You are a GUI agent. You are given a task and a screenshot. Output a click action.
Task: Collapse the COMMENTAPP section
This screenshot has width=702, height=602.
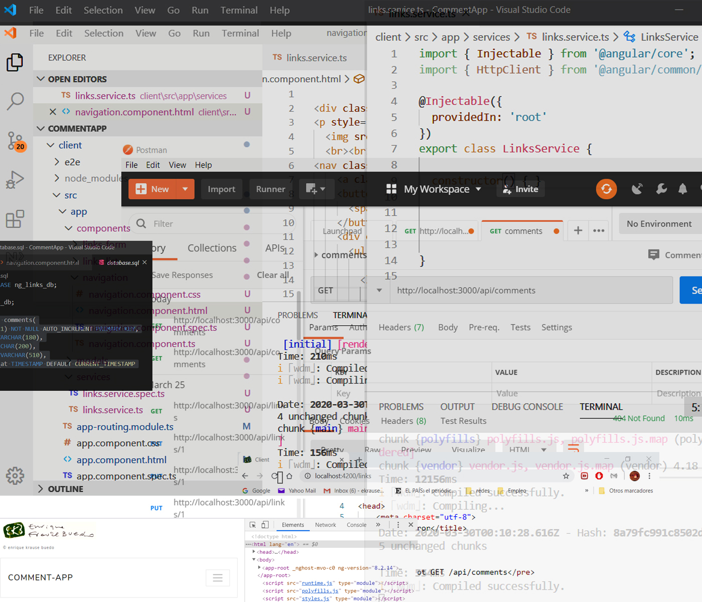click(41, 128)
